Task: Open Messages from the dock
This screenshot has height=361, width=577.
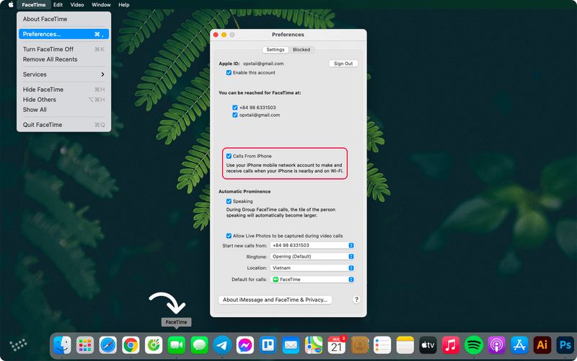Action: (x=200, y=345)
